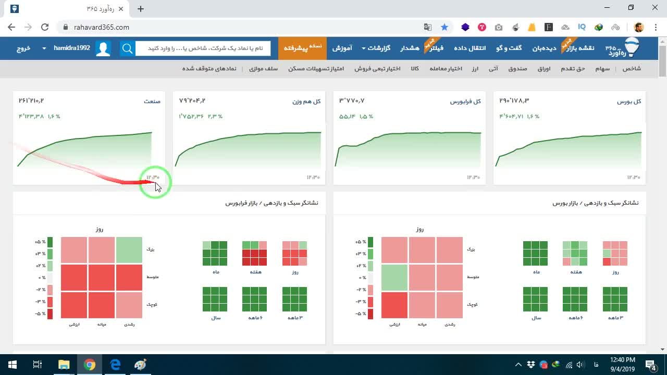Click the orange نسخه پیشرفته button
The height and width of the screenshot is (375, 667).
click(302, 48)
